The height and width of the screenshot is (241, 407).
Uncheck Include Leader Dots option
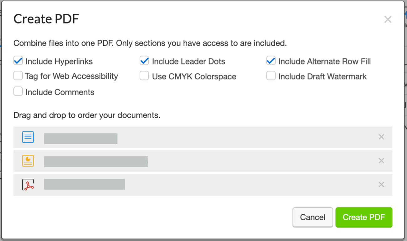tap(144, 61)
